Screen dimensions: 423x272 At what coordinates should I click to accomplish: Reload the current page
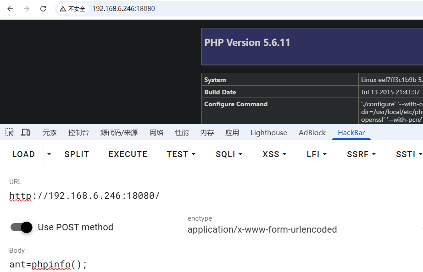pos(43,9)
